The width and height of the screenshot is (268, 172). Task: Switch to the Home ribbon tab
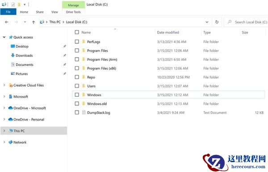[24, 12]
